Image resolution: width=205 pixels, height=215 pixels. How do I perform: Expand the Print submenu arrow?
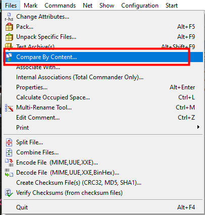(198, 127)
